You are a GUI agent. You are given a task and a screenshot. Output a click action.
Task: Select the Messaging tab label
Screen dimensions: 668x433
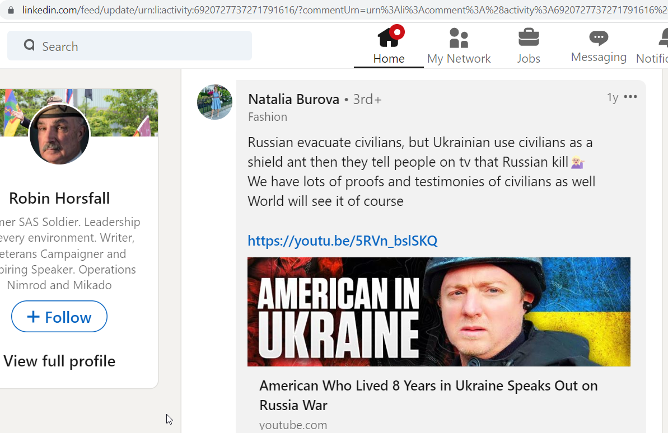pyautogui.click(x=599, y=57)
